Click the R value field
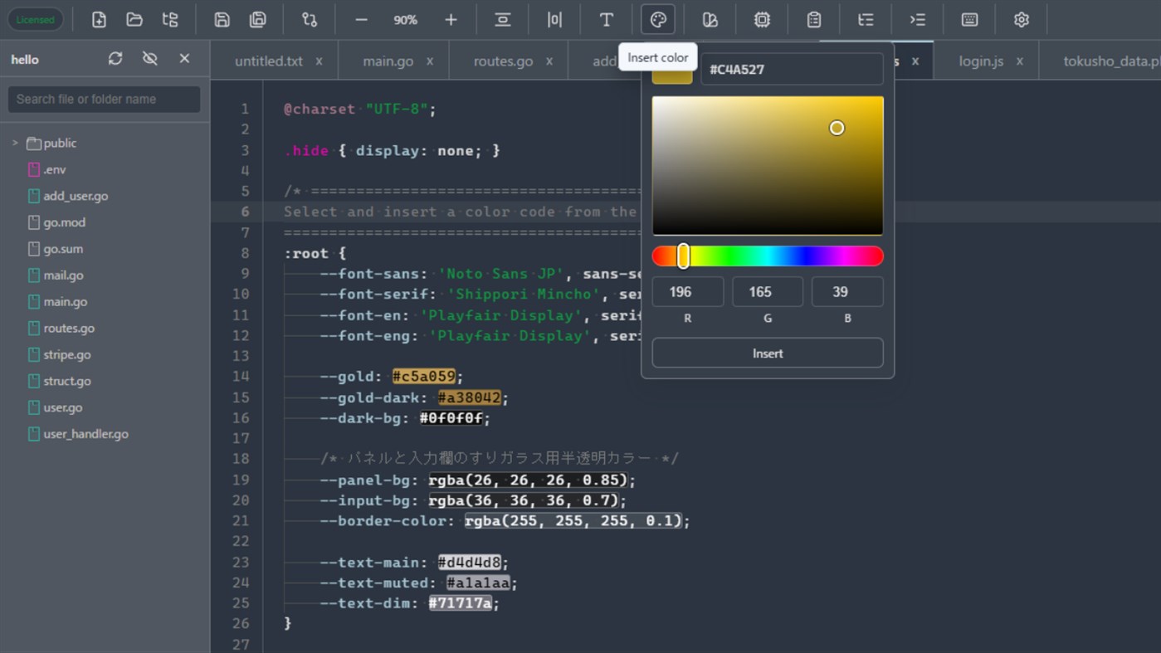This screenshot has width=1161, height=653. (x=687, y=292)
